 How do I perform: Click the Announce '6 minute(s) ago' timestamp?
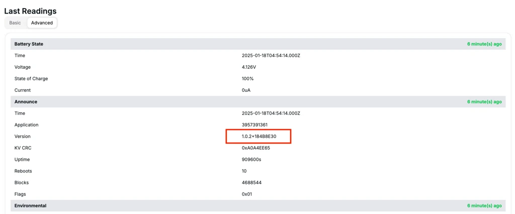484,102
